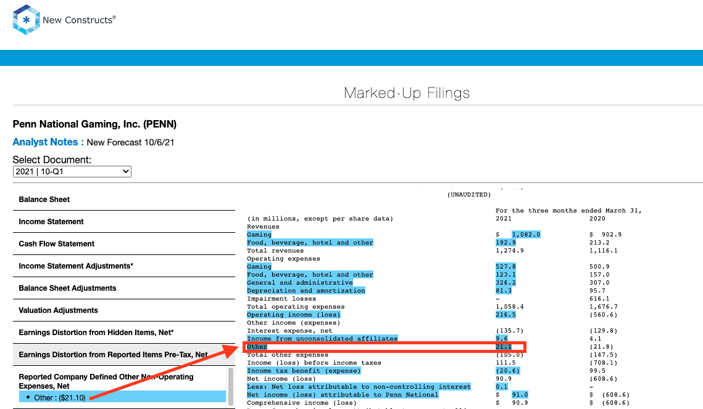Click the Total revenues value 1,274.9

tap(510, 251)
